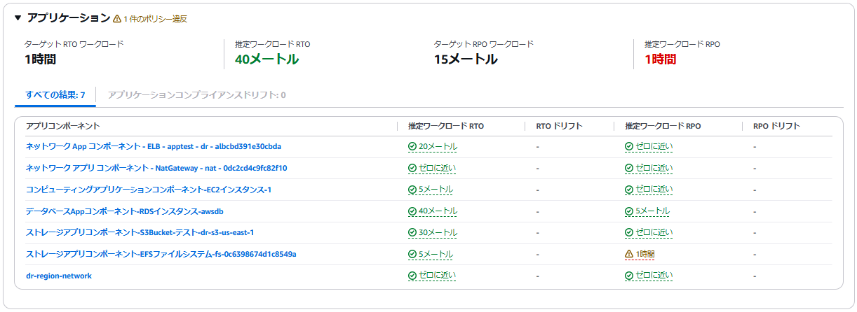Image resolution: width=857 pixels, height=312 pixels.
Task: Click the EC2 row RTO value 5メートル
Action: 436,190
